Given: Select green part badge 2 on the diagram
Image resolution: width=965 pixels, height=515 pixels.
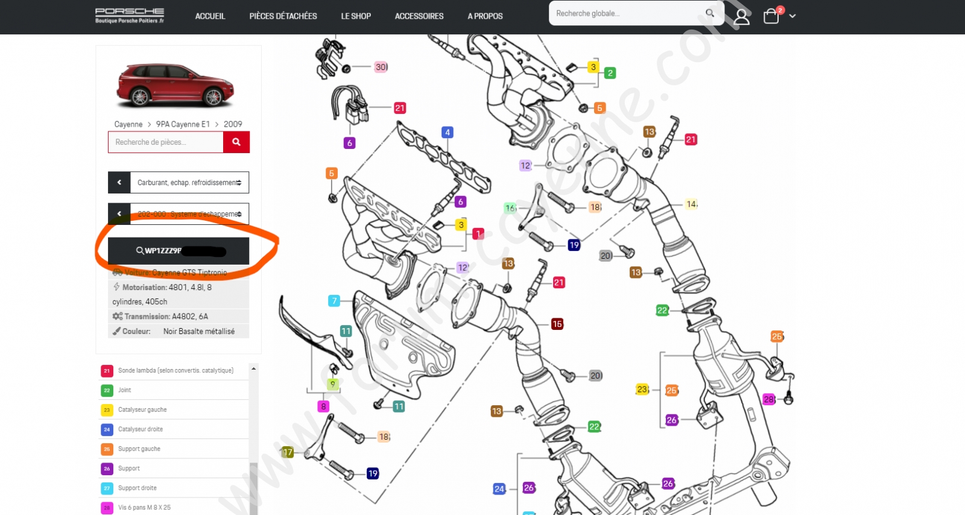Looking at the screenshot, I should pyautogui.click(x=610, y=73).
